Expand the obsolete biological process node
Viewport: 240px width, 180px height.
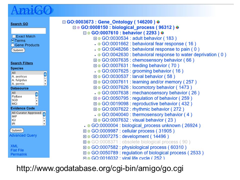(x=85, y=142)
